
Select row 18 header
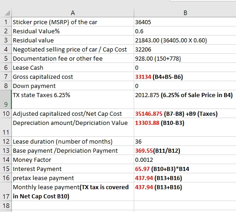(x=6, y=206)
